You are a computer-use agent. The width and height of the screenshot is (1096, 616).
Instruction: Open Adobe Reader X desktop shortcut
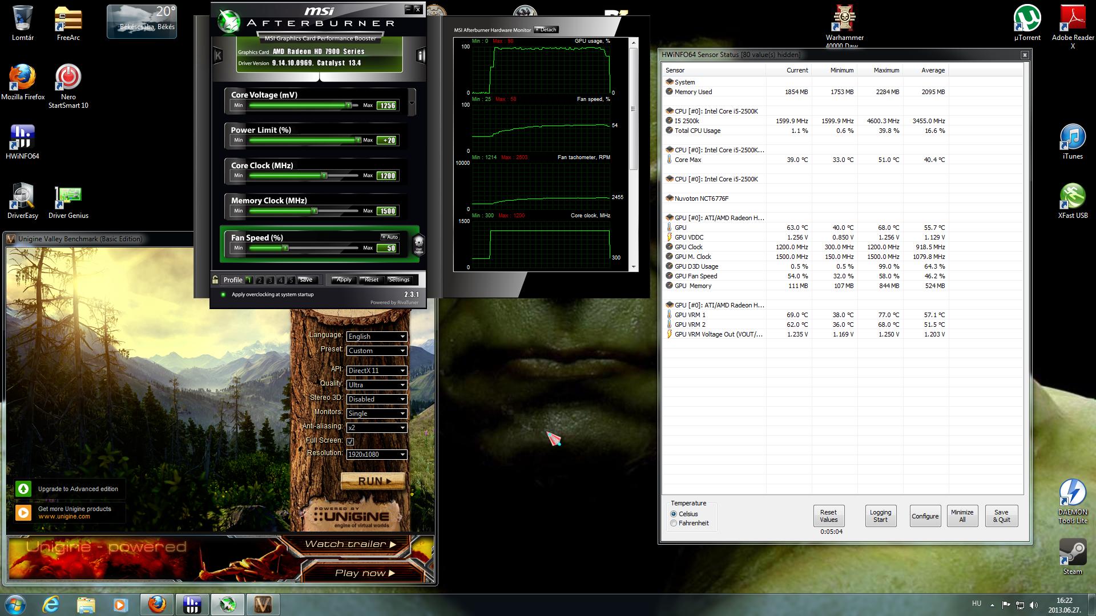coord(1073,27)
